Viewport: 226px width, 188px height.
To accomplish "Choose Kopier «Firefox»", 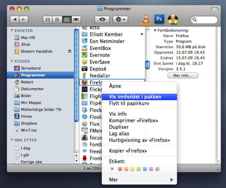I will pyautogui.click(x=140, y=151).
